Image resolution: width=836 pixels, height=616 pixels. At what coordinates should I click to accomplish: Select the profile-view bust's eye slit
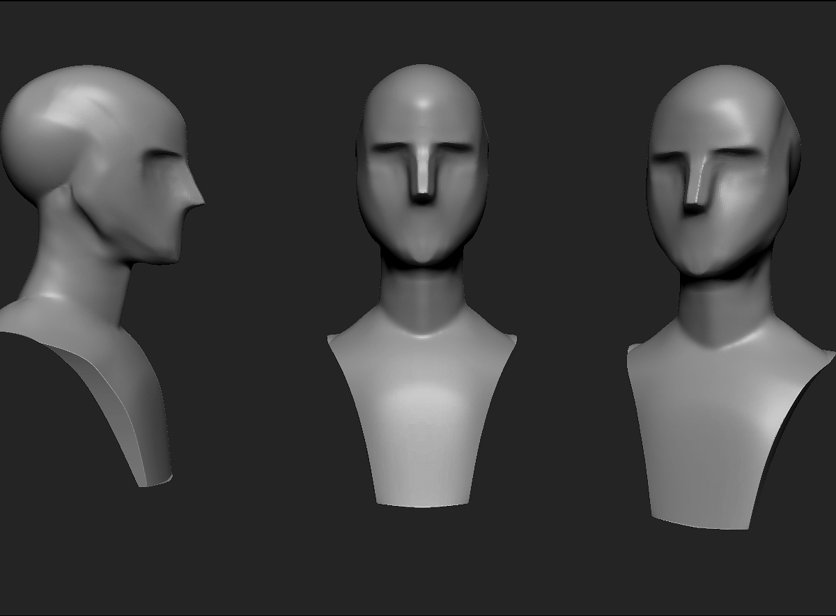pos(165,154)
